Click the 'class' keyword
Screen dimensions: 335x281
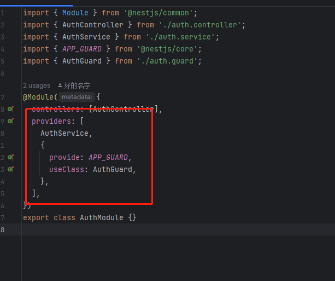64,218
